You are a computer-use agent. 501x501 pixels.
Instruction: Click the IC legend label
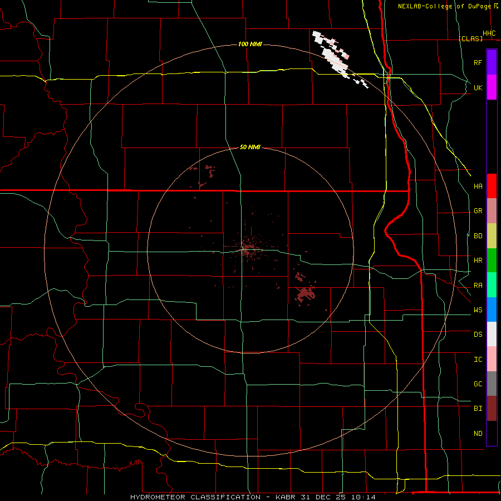[478, 360]
